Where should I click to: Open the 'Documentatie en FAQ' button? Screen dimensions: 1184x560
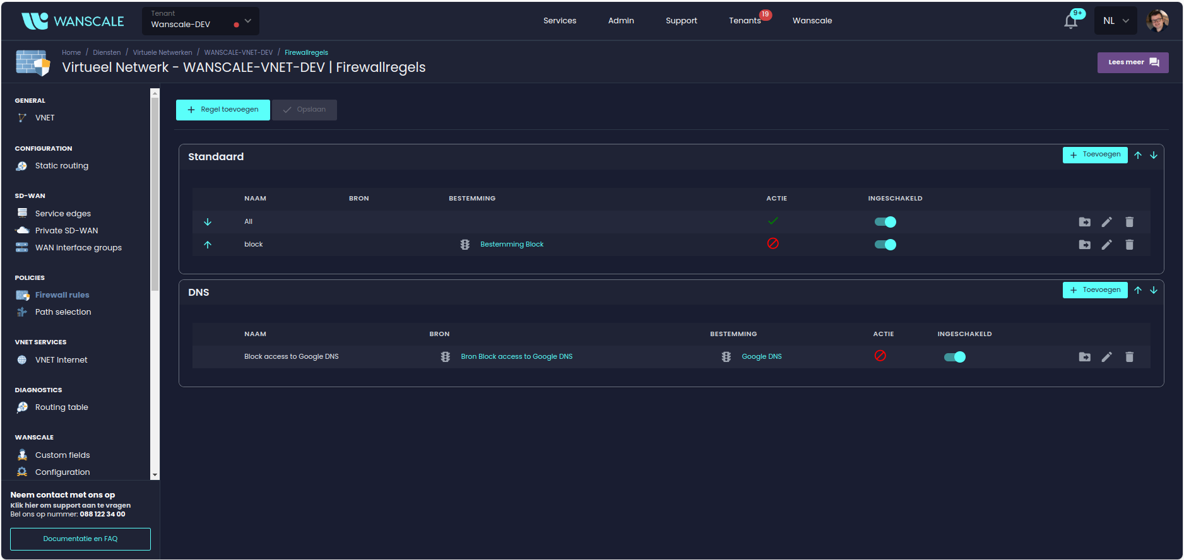[x=80, y=539]
